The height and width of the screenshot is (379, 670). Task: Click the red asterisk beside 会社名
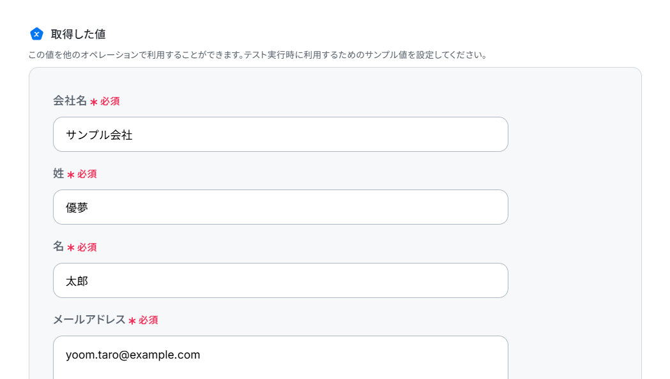pyautogui.click(x=94, y=102)
